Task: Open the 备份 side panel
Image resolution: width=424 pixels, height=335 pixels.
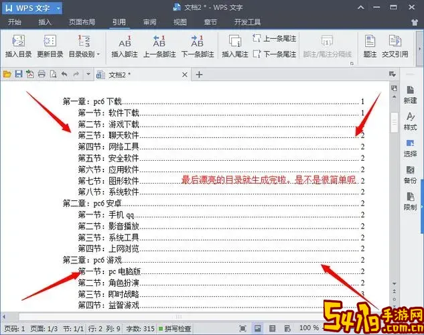Action: [x=410, y=175]
